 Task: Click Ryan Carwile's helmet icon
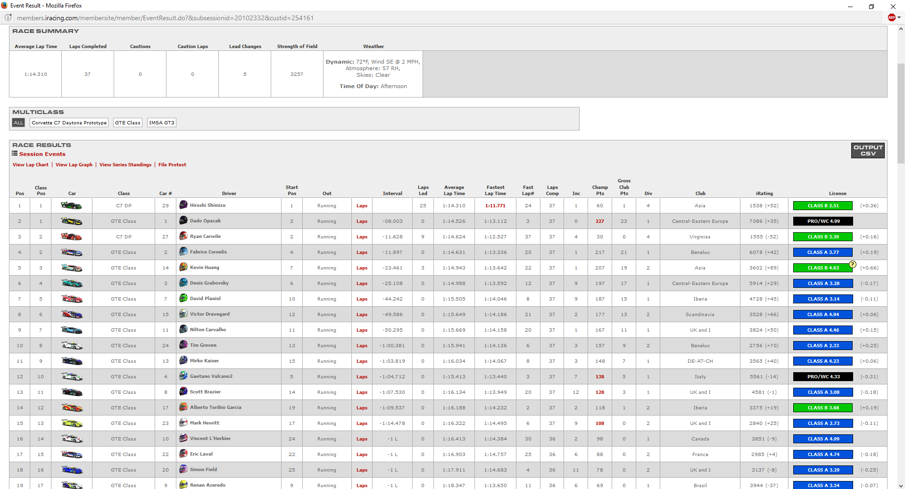(183, 236)
